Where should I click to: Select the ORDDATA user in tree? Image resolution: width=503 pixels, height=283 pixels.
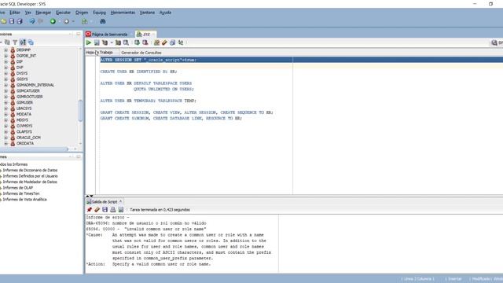click(25, 143)
